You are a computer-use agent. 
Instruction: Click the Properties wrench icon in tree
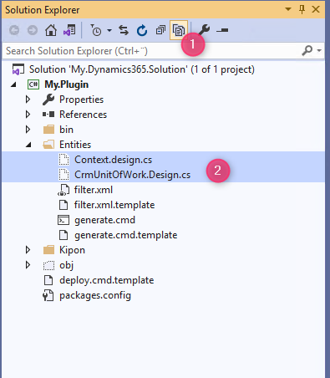[x=48, y=100]
